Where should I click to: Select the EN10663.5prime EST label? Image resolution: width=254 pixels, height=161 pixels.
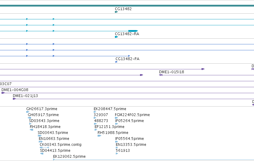[x=54, y=139]
